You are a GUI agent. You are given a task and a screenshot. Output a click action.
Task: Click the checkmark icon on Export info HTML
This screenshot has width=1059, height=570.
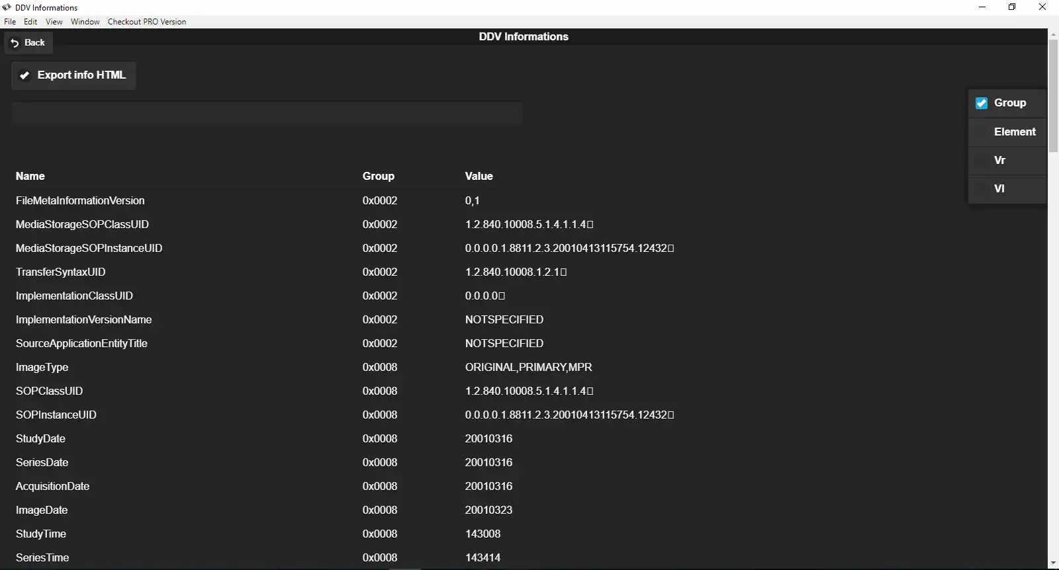coord(24,75)
